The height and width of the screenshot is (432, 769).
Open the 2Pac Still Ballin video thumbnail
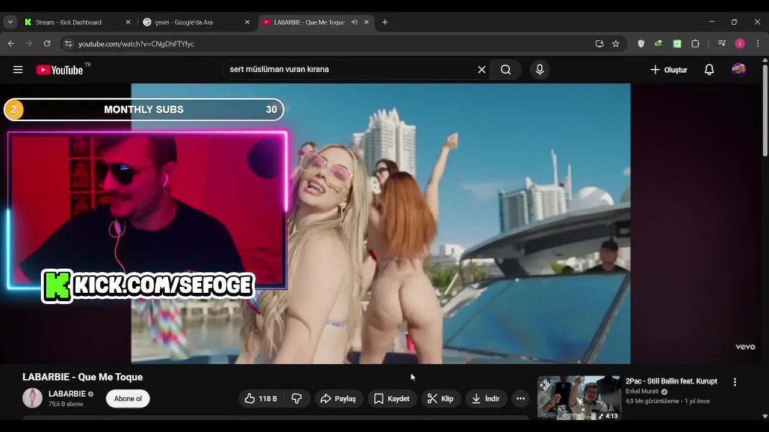pyautogui.click(x=579, y=398)
